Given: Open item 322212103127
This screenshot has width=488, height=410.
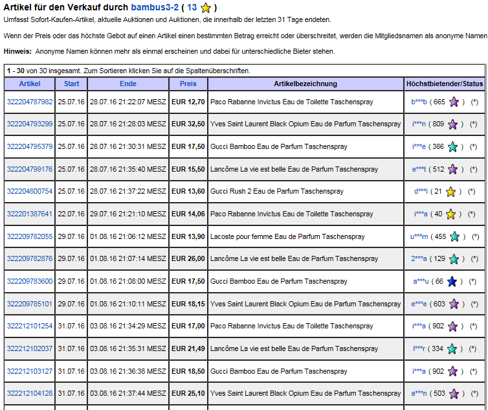Looking at the screenshot, I should coord(30,371).
